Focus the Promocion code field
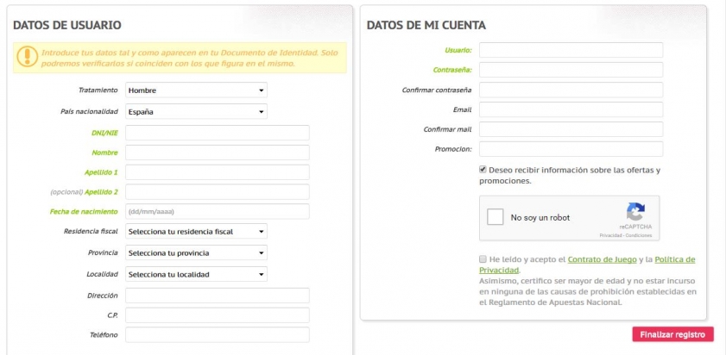Screen dimensions: 726x355 571,149
